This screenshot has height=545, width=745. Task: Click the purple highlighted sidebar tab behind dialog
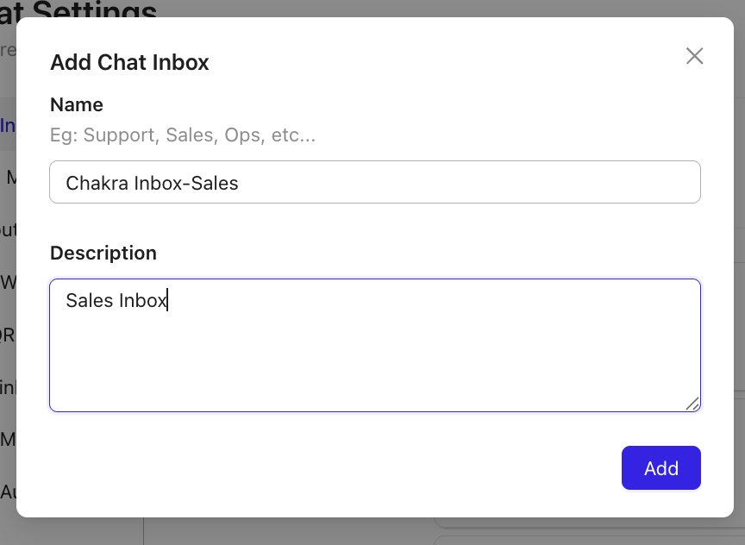pyautogui.click(x=8, y=125)
